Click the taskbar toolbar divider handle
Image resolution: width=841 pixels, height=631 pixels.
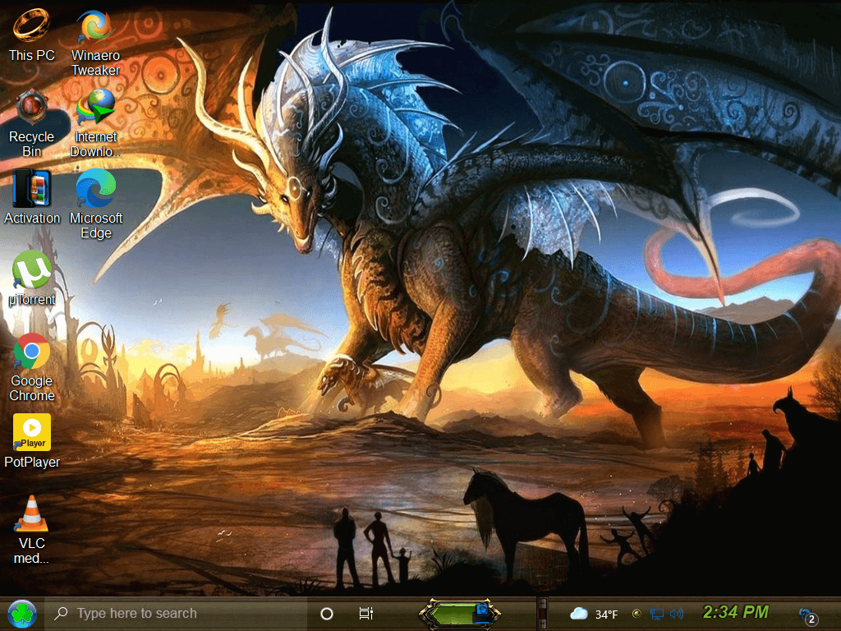[x=542, y=613]
